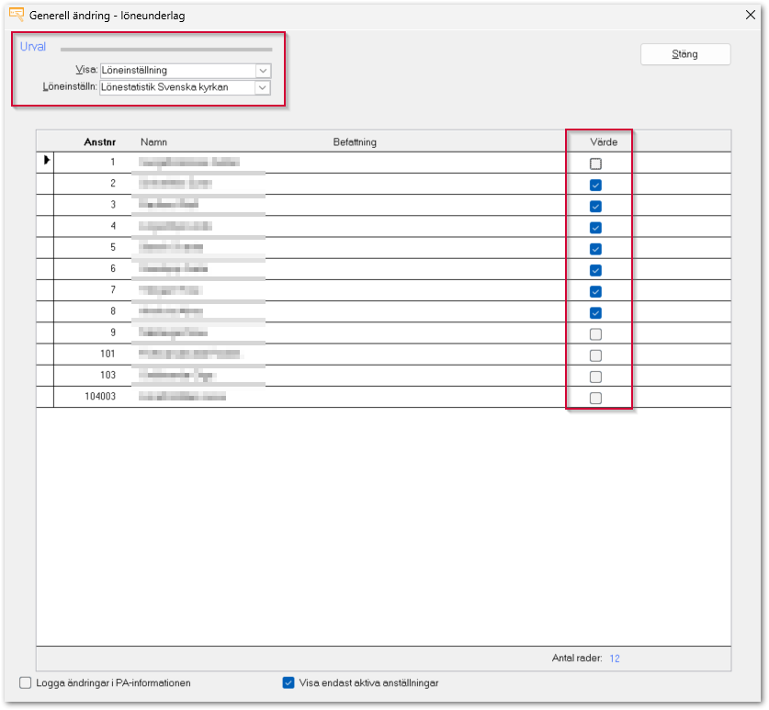Check Värde box for Anstnr 1
The image size is (769, 710).
(x=595, y=163)
